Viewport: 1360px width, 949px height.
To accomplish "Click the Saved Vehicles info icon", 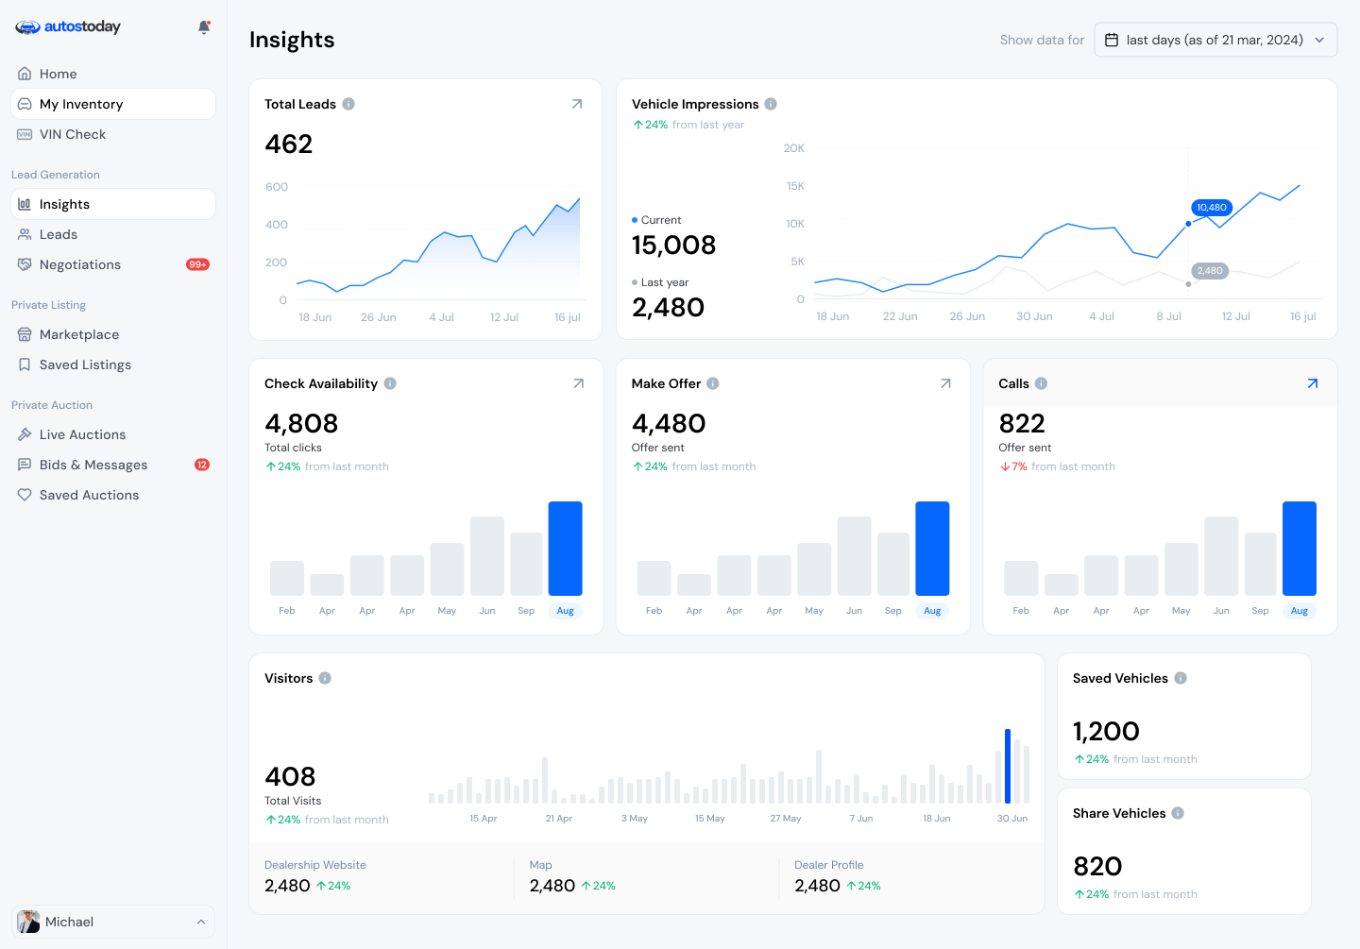I will tap(1181, 678).
